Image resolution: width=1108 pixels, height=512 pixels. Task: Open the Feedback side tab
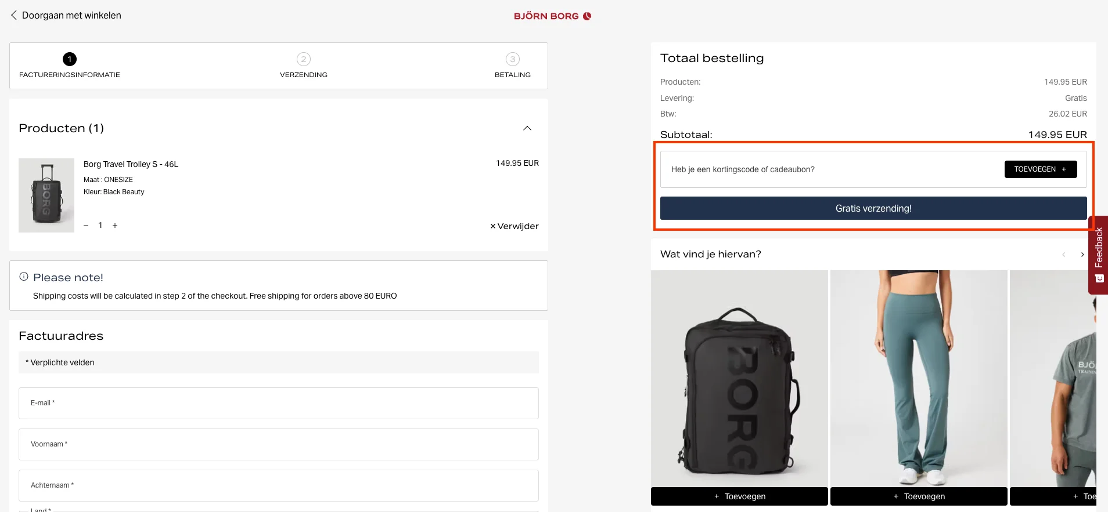1099,254
